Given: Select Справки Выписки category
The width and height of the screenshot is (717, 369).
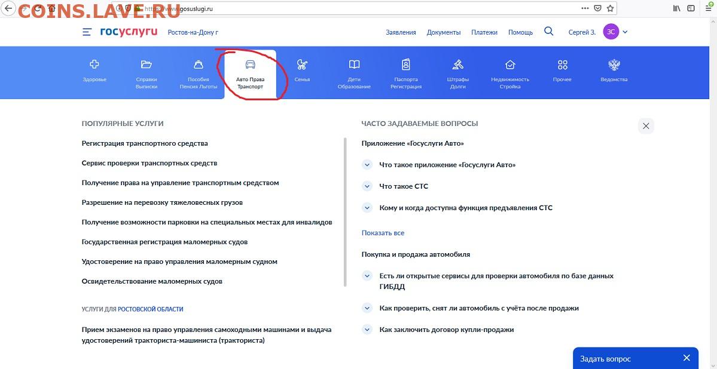Looking at the screenshot, I should (x=147, y=75).
